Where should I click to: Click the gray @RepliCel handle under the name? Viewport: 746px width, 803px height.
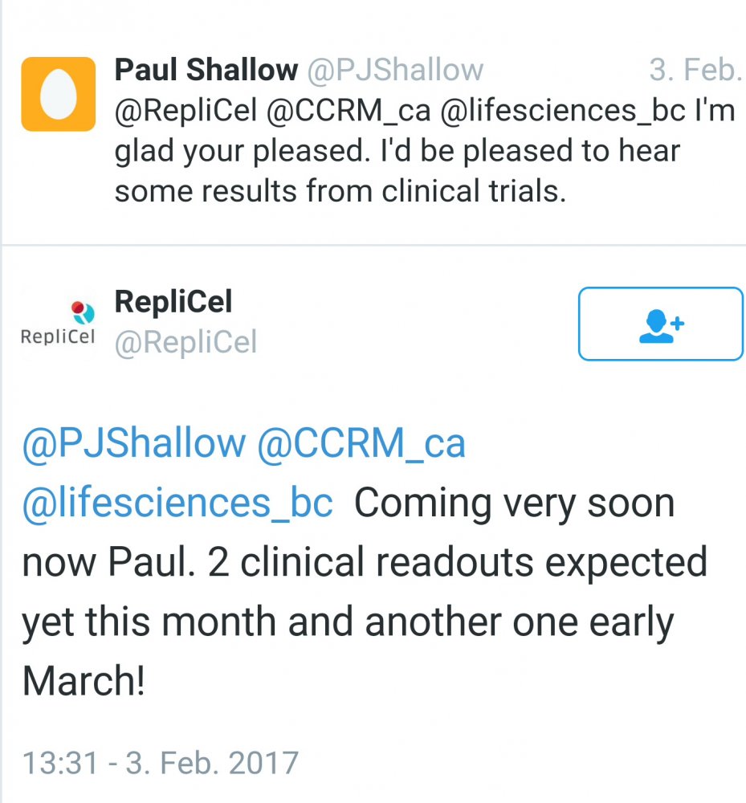(186, 343)
